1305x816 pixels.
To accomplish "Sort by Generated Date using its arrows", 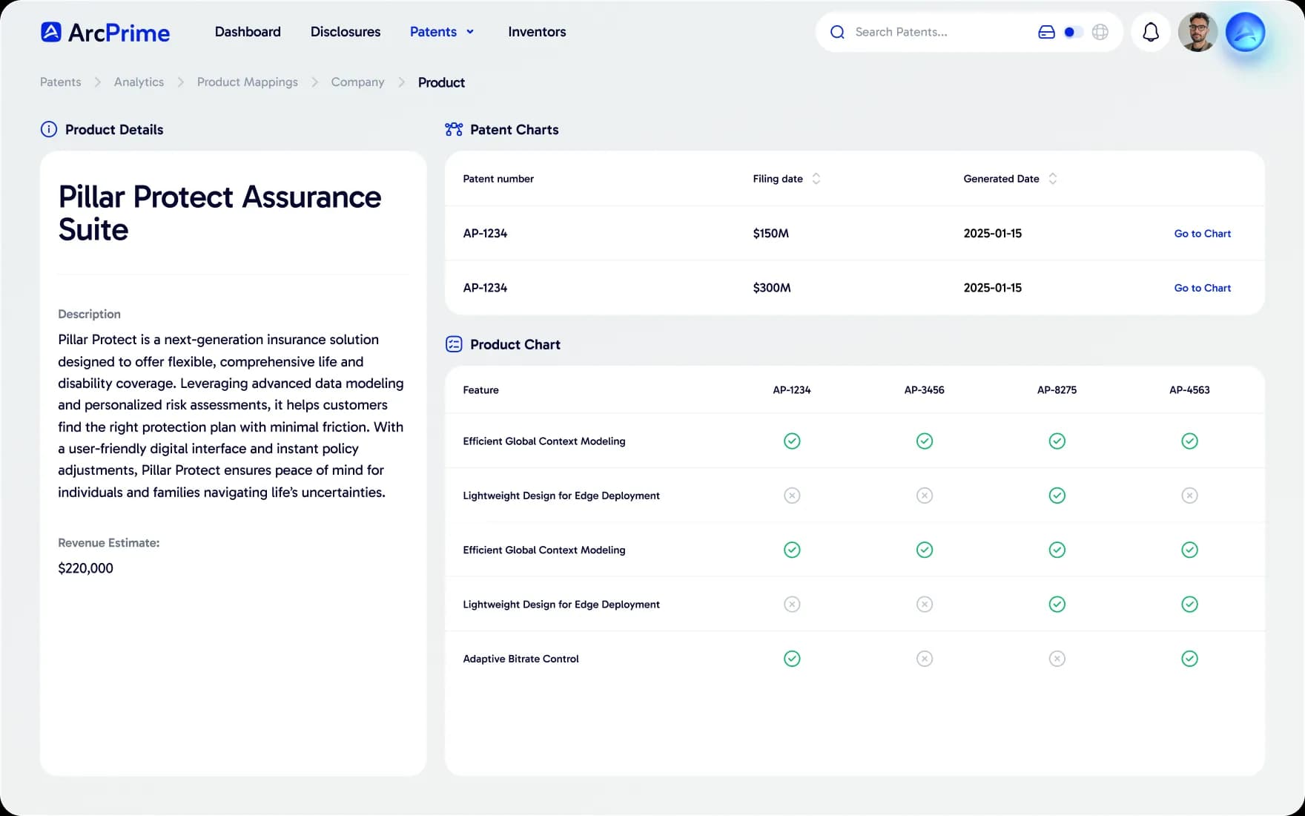I will tap(1052, 179).
